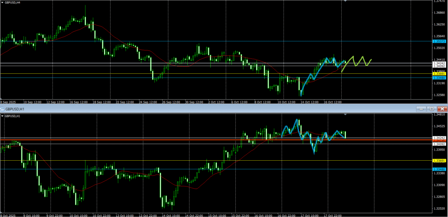Select the orange horizontal line in H1 chart

(x=131, y=140)
